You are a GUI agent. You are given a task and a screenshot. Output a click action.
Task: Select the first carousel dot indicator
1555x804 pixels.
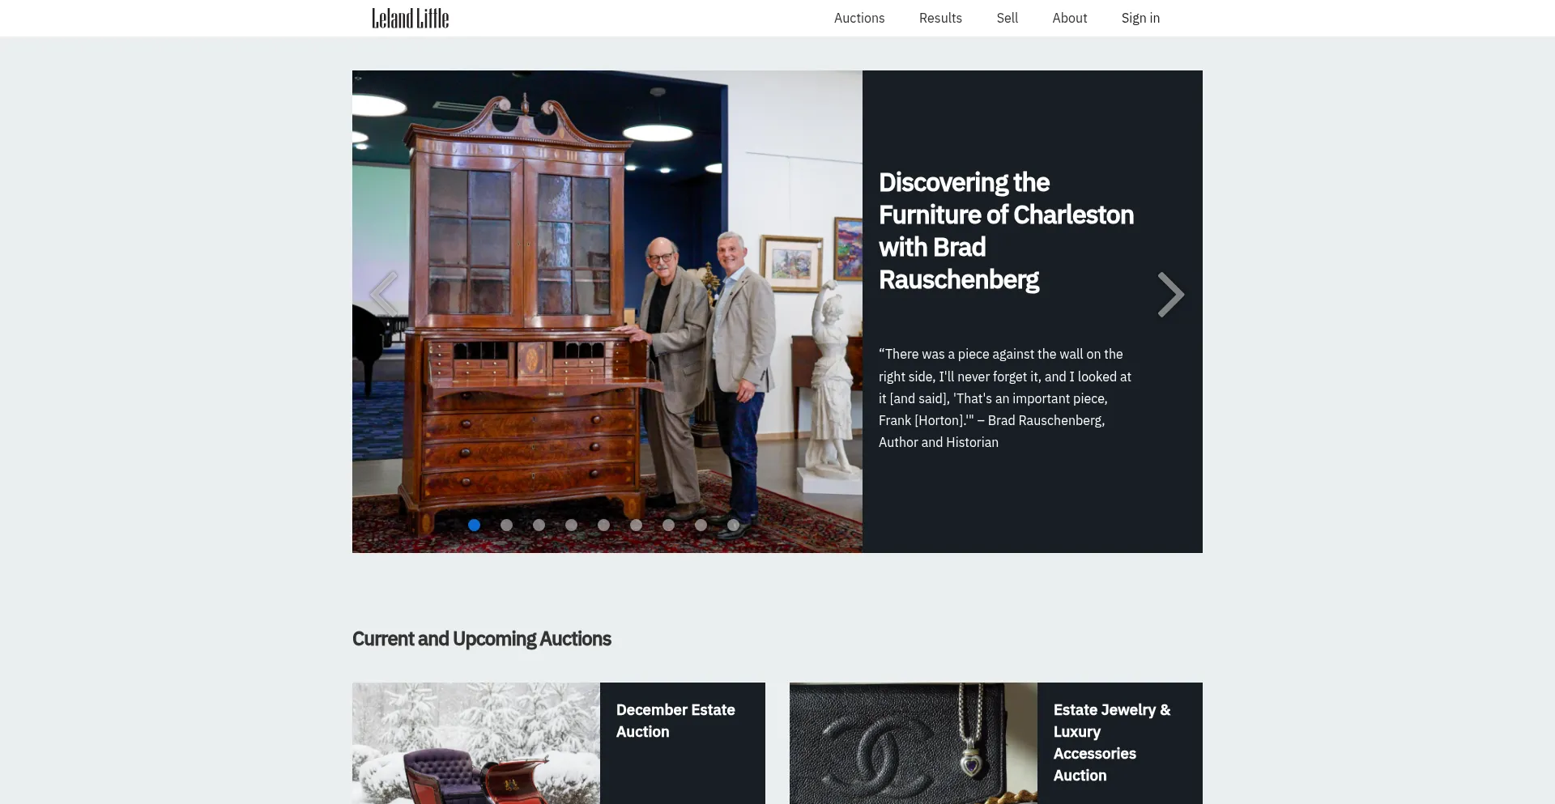point(474,525)
